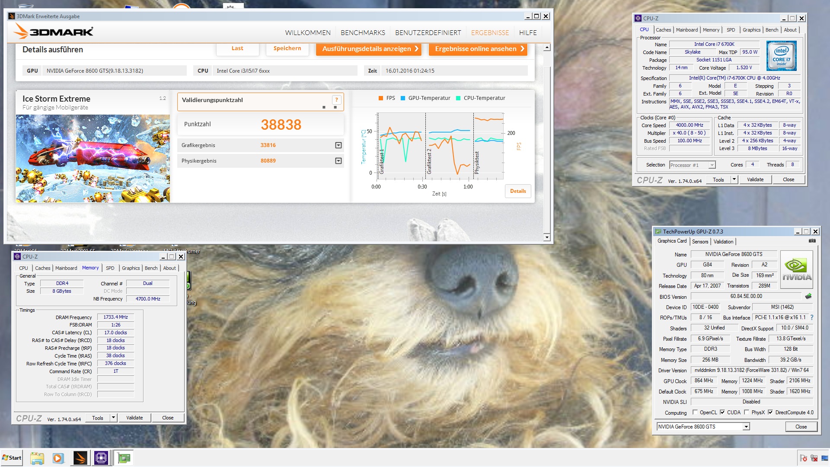Click the network disconnected tray icon
The height and width of the screenshot is (467, 830).
pyautogui.click(x=814, y=458)
